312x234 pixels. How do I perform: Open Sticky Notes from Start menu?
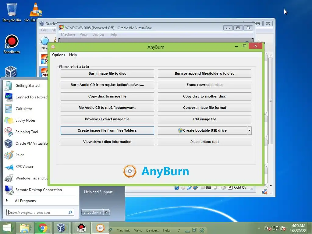[26, 120]
